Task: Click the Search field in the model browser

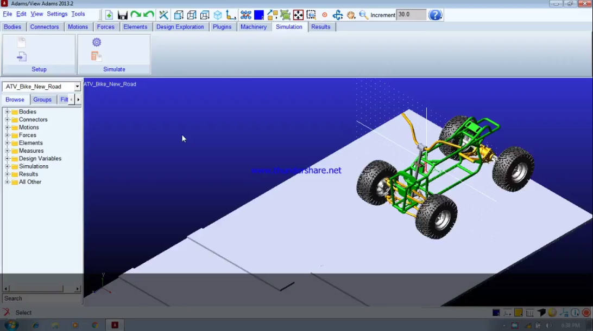Action: click(42, 298)
